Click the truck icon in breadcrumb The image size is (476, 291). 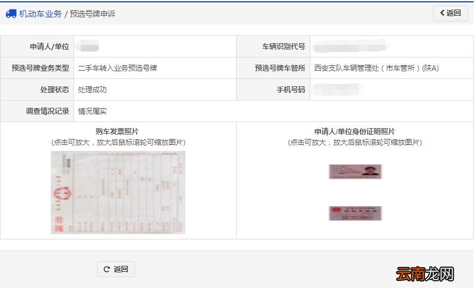11,14
